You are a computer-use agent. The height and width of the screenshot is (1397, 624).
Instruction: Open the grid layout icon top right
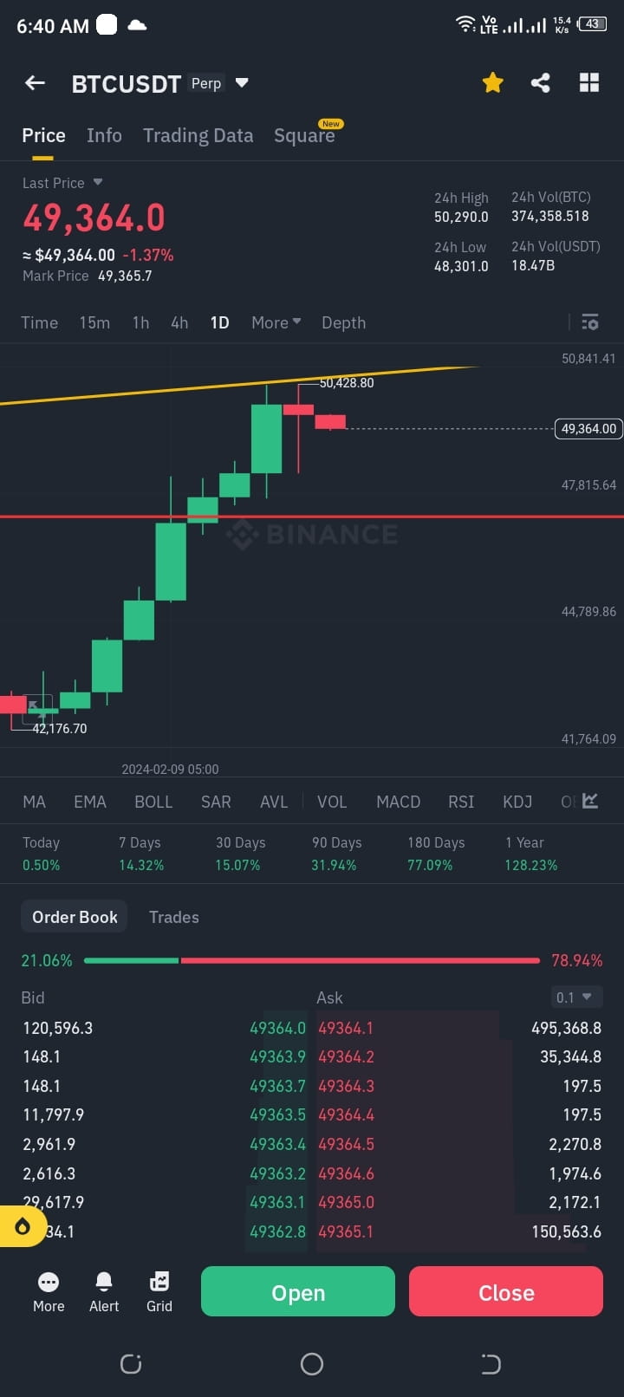coord(589,82)
